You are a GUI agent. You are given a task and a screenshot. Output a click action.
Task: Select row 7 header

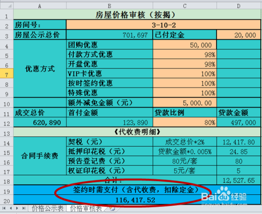click(7, 73)
